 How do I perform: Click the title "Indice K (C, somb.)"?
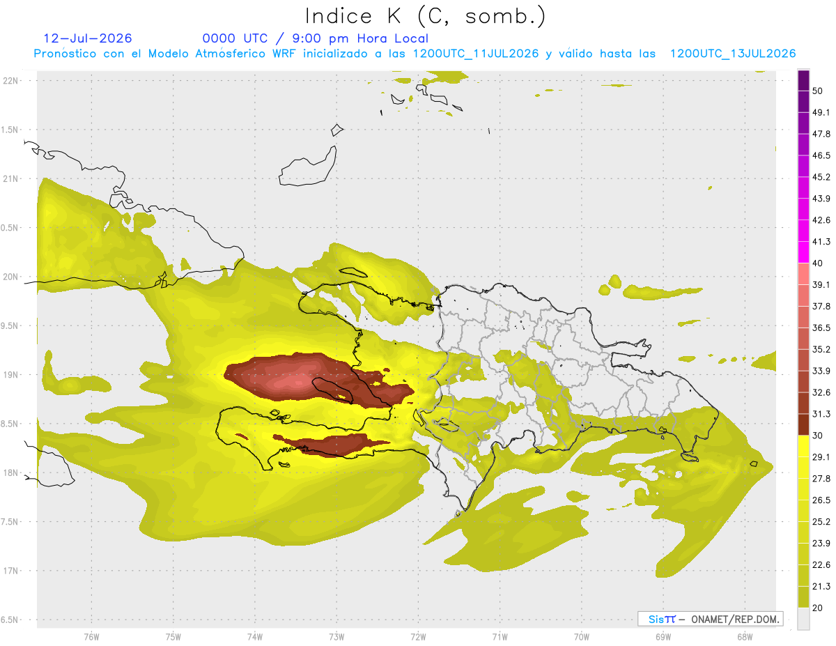pyautogui.click(x=425, y=16)
